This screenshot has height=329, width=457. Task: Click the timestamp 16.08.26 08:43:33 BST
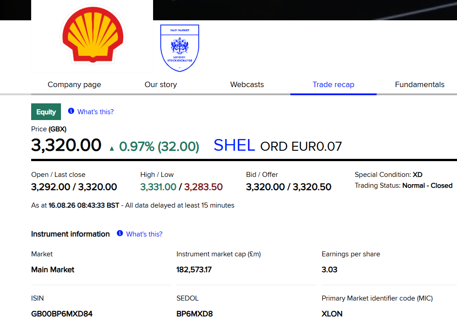[84, 205]
